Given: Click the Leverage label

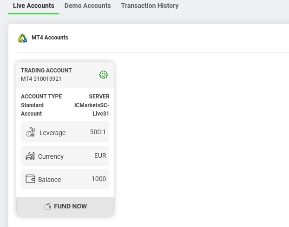Looking at the screenshot, I should (53, 133).
